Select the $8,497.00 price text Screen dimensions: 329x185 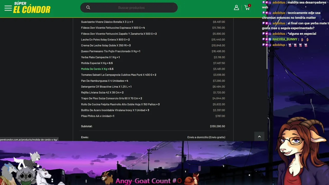point(219,22)
